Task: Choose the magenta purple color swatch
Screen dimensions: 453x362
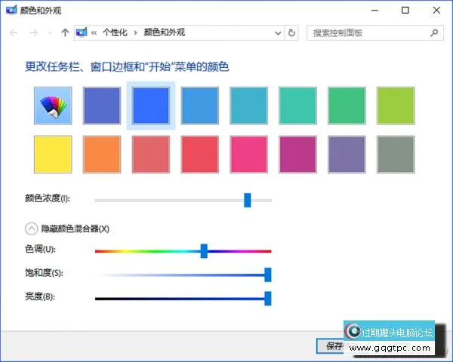Action: coord(298,155)
